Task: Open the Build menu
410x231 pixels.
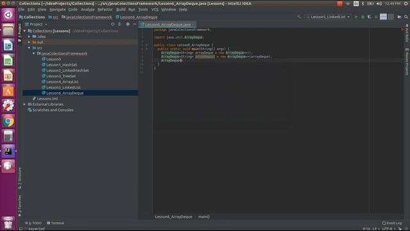Action: (x=121, y=10)
